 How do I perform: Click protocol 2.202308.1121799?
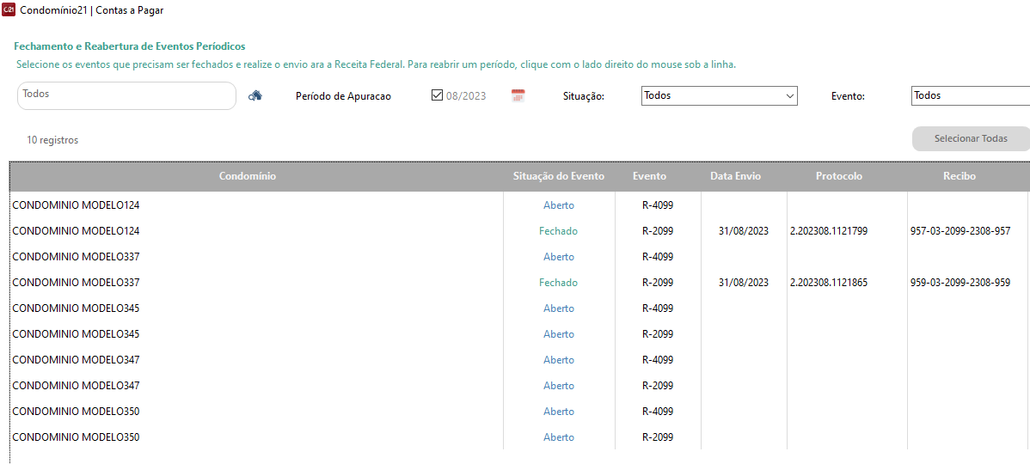click(x=829, y=231)
